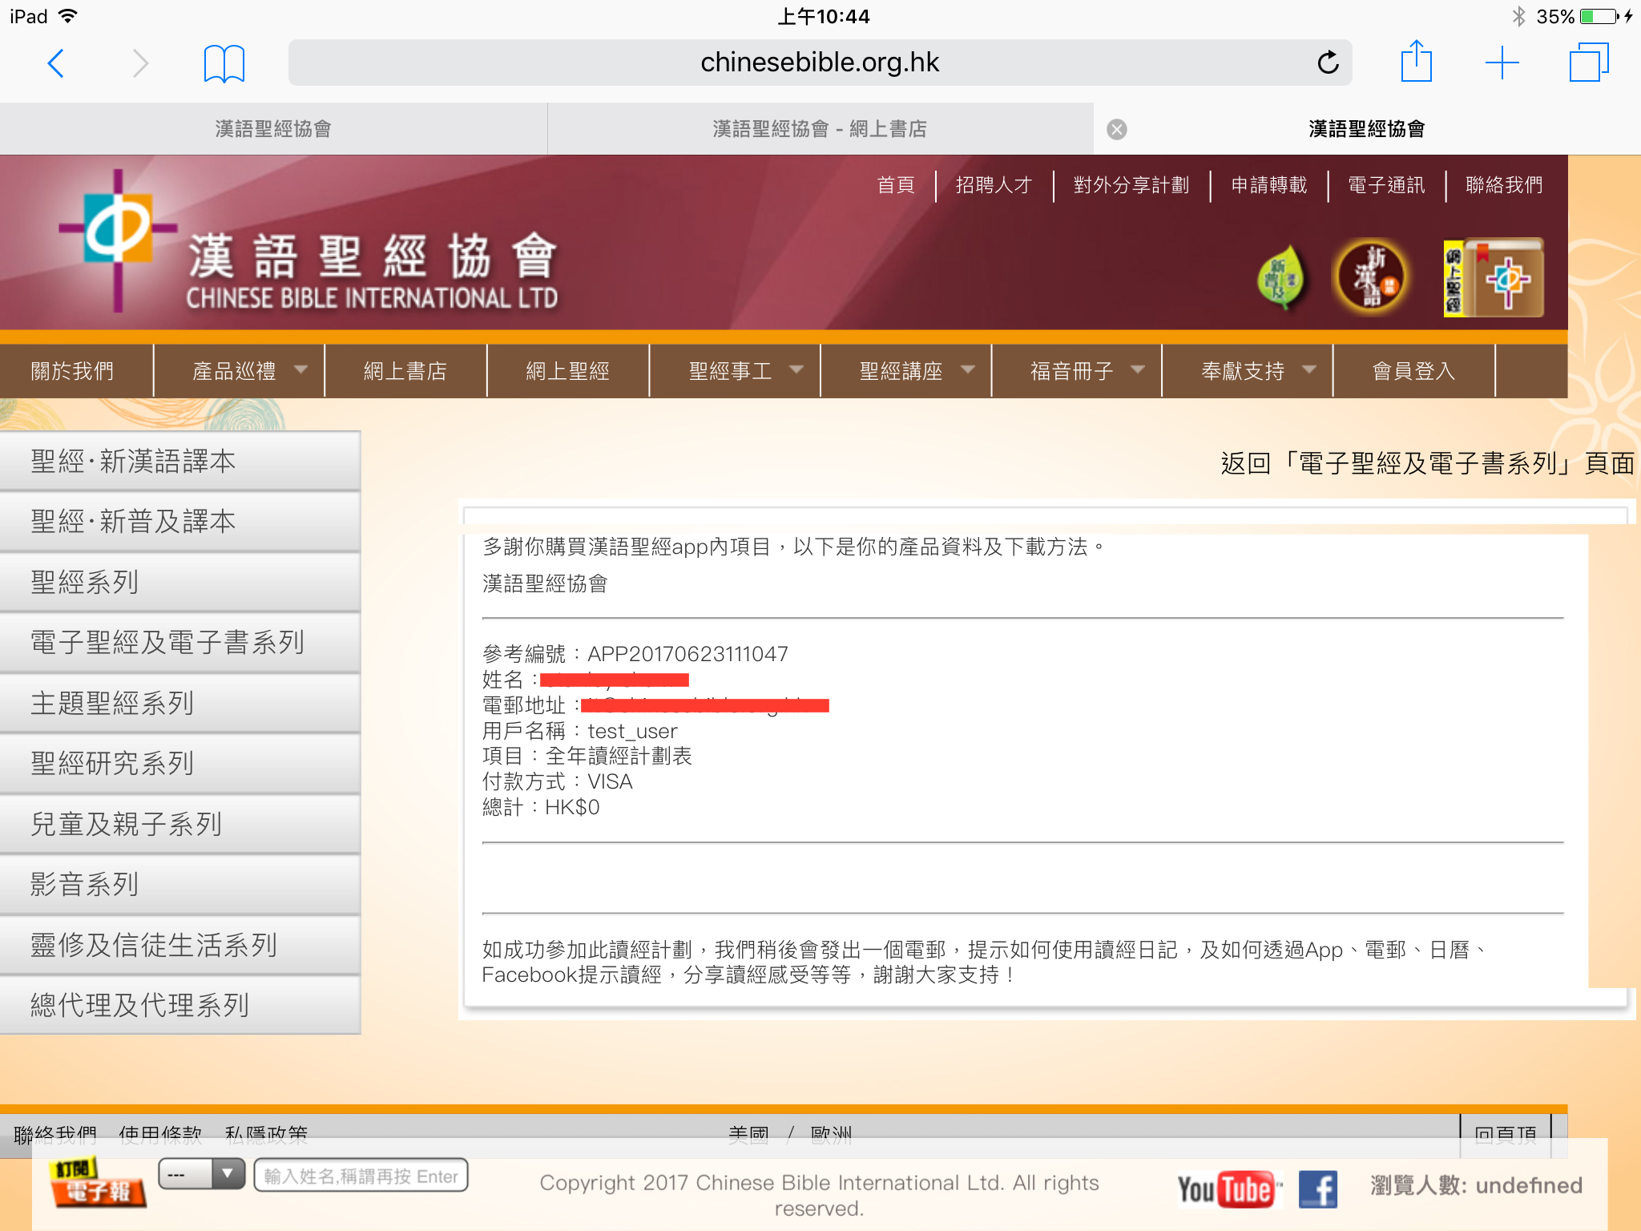This screenshot has width=1641, height=1231.
Task: Select 電子聖經及電子書系列 in the sidebar
Action: point(180,643)
